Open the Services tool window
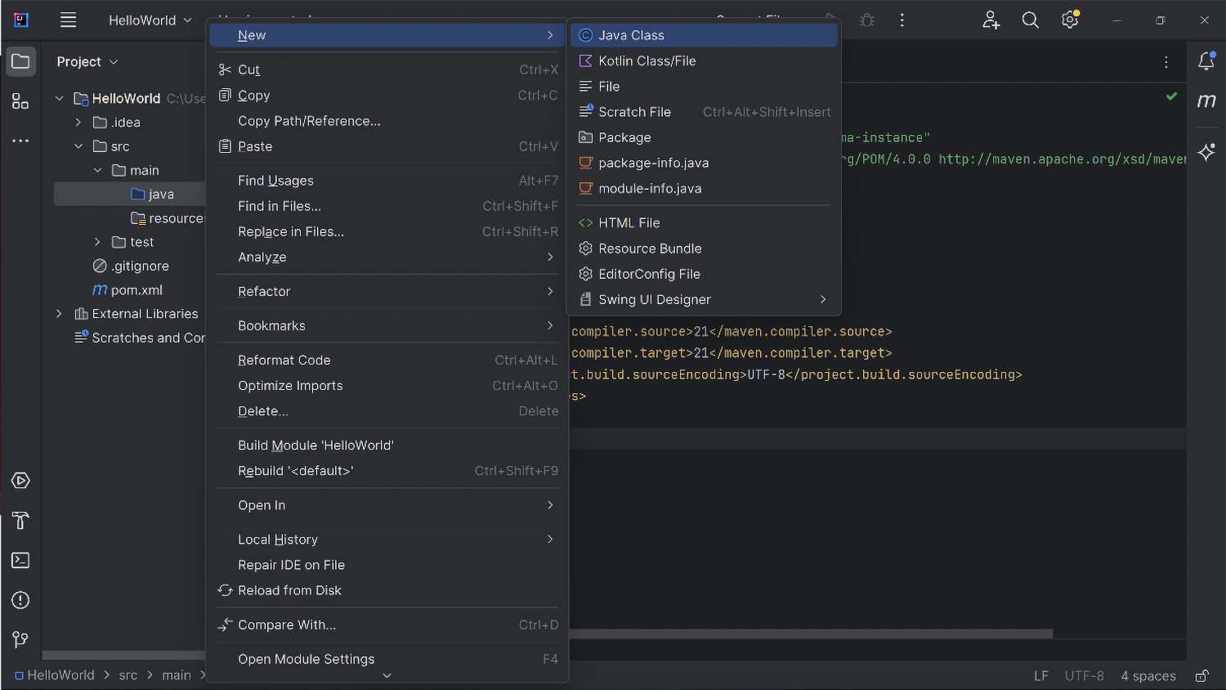 [x=20, y=481]
